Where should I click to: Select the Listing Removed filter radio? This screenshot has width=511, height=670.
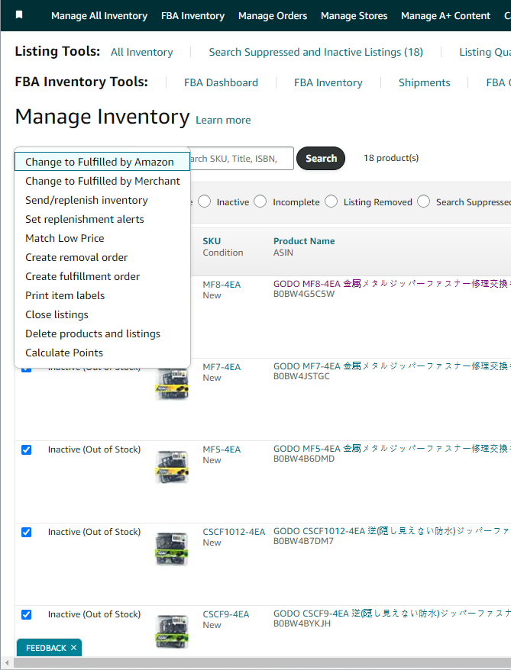331,201
